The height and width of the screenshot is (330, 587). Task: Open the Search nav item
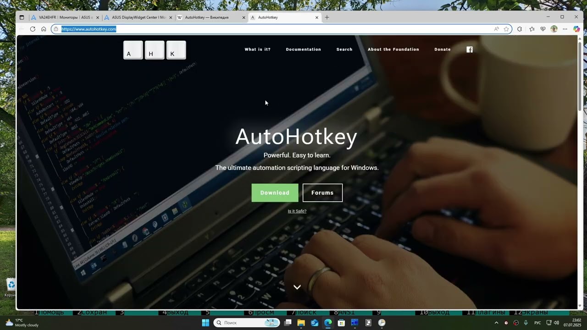pyautogui.click(x=344, y=49)
